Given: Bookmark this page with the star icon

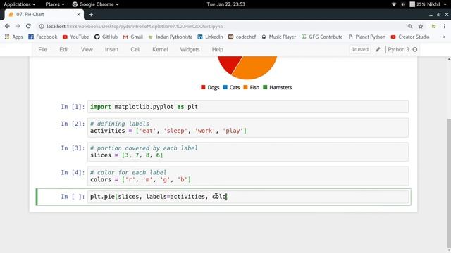Looking at the screenshot, I should click(421, 27).
